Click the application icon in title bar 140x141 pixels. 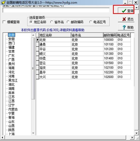click(3, 2)
